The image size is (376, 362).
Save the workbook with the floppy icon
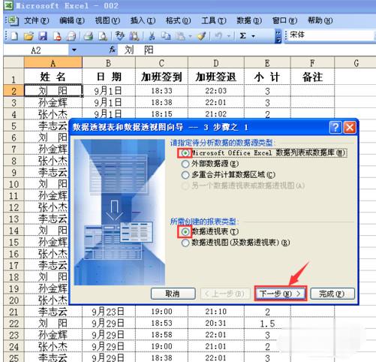(x=43, y=36)
